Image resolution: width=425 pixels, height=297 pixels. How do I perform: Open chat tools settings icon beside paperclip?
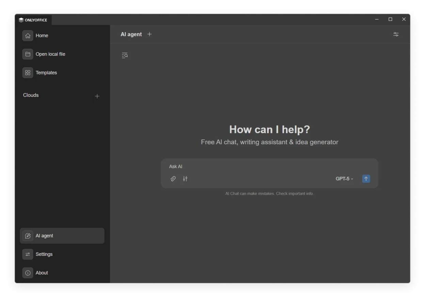(x=185, y=179)
